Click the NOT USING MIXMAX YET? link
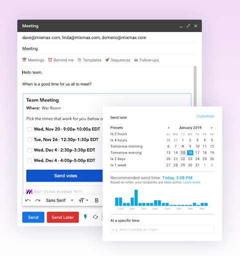 58,192
